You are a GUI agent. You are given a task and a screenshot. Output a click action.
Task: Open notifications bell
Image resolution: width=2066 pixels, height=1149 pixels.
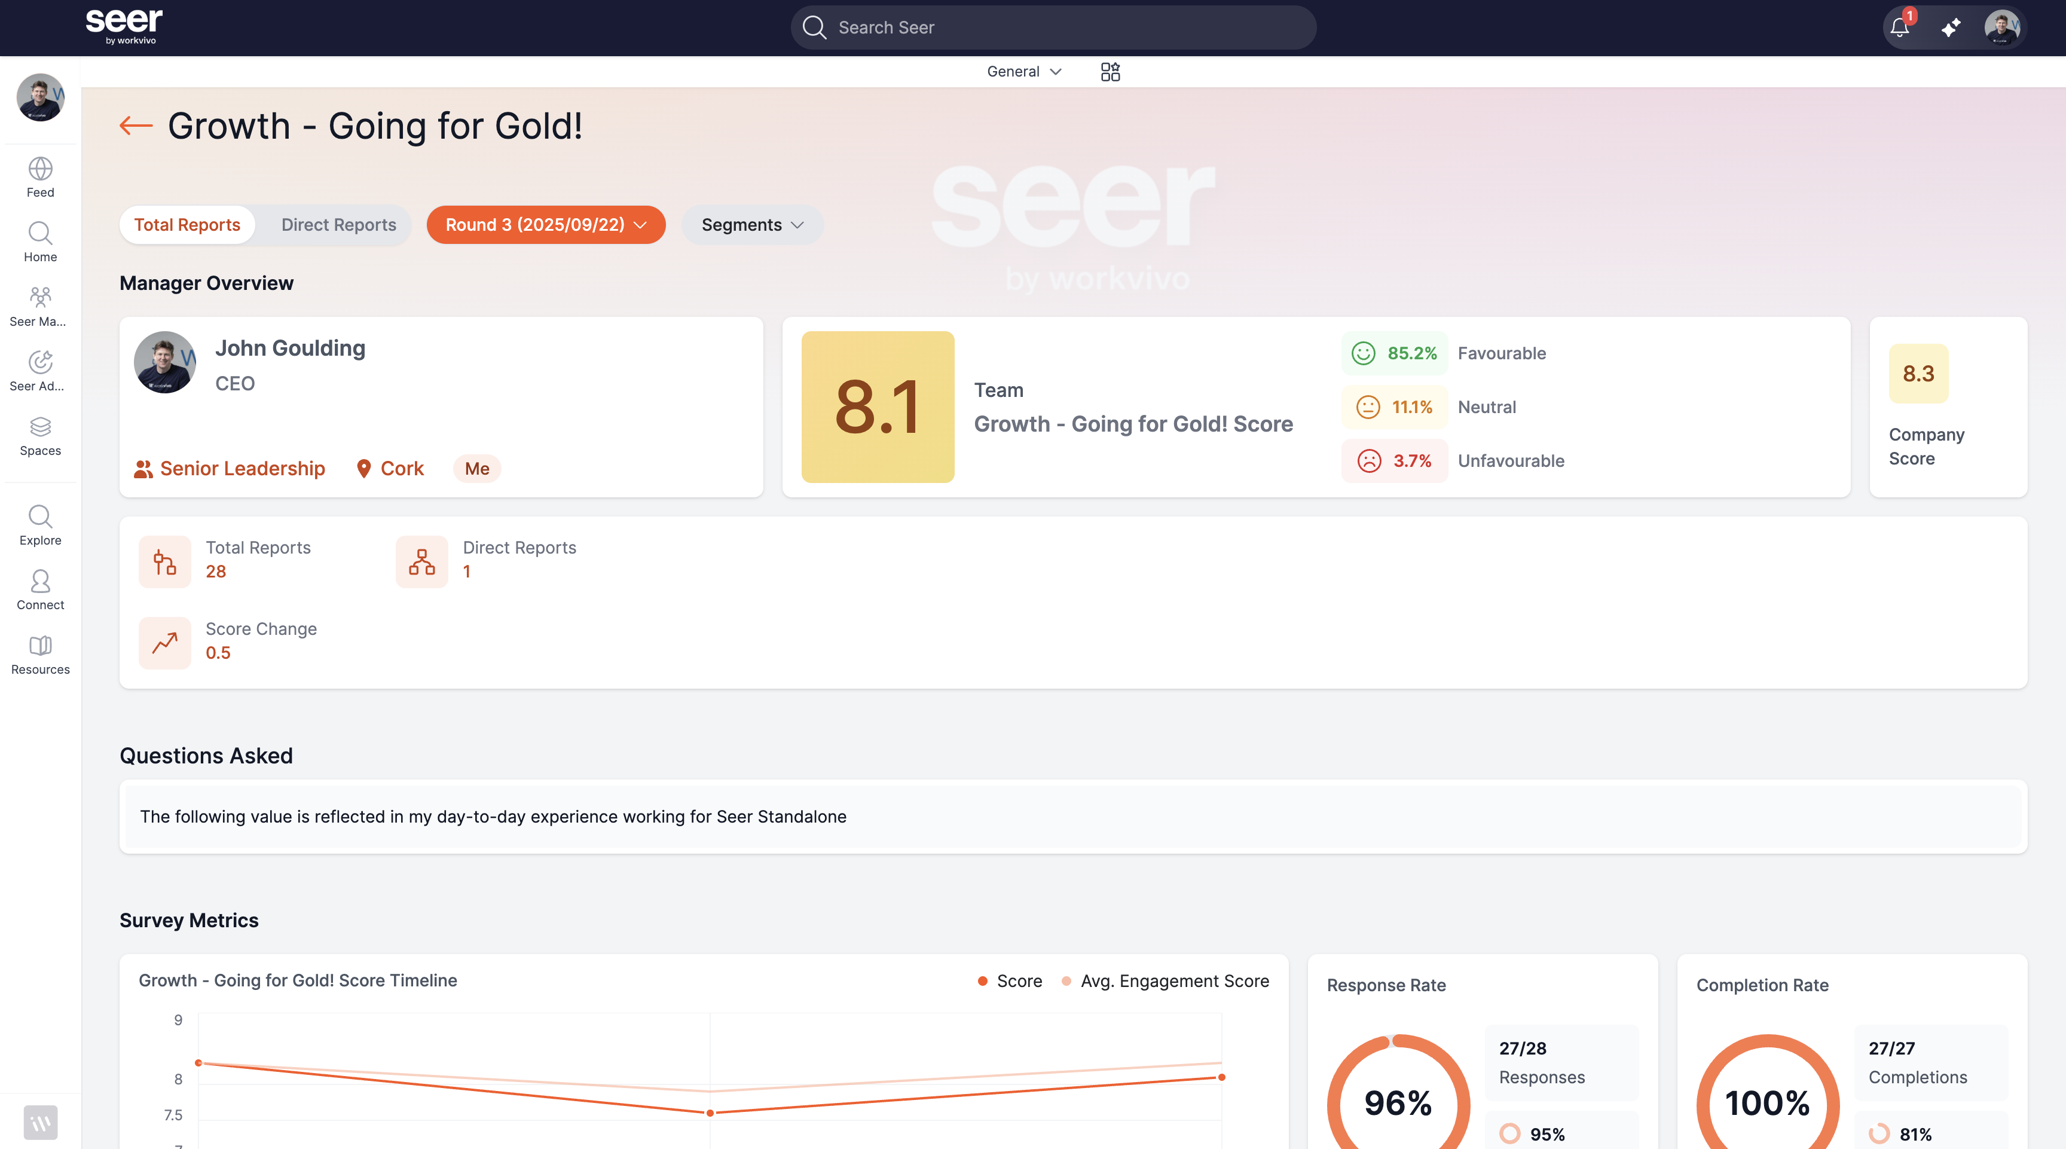click(x=1900, y=27)
